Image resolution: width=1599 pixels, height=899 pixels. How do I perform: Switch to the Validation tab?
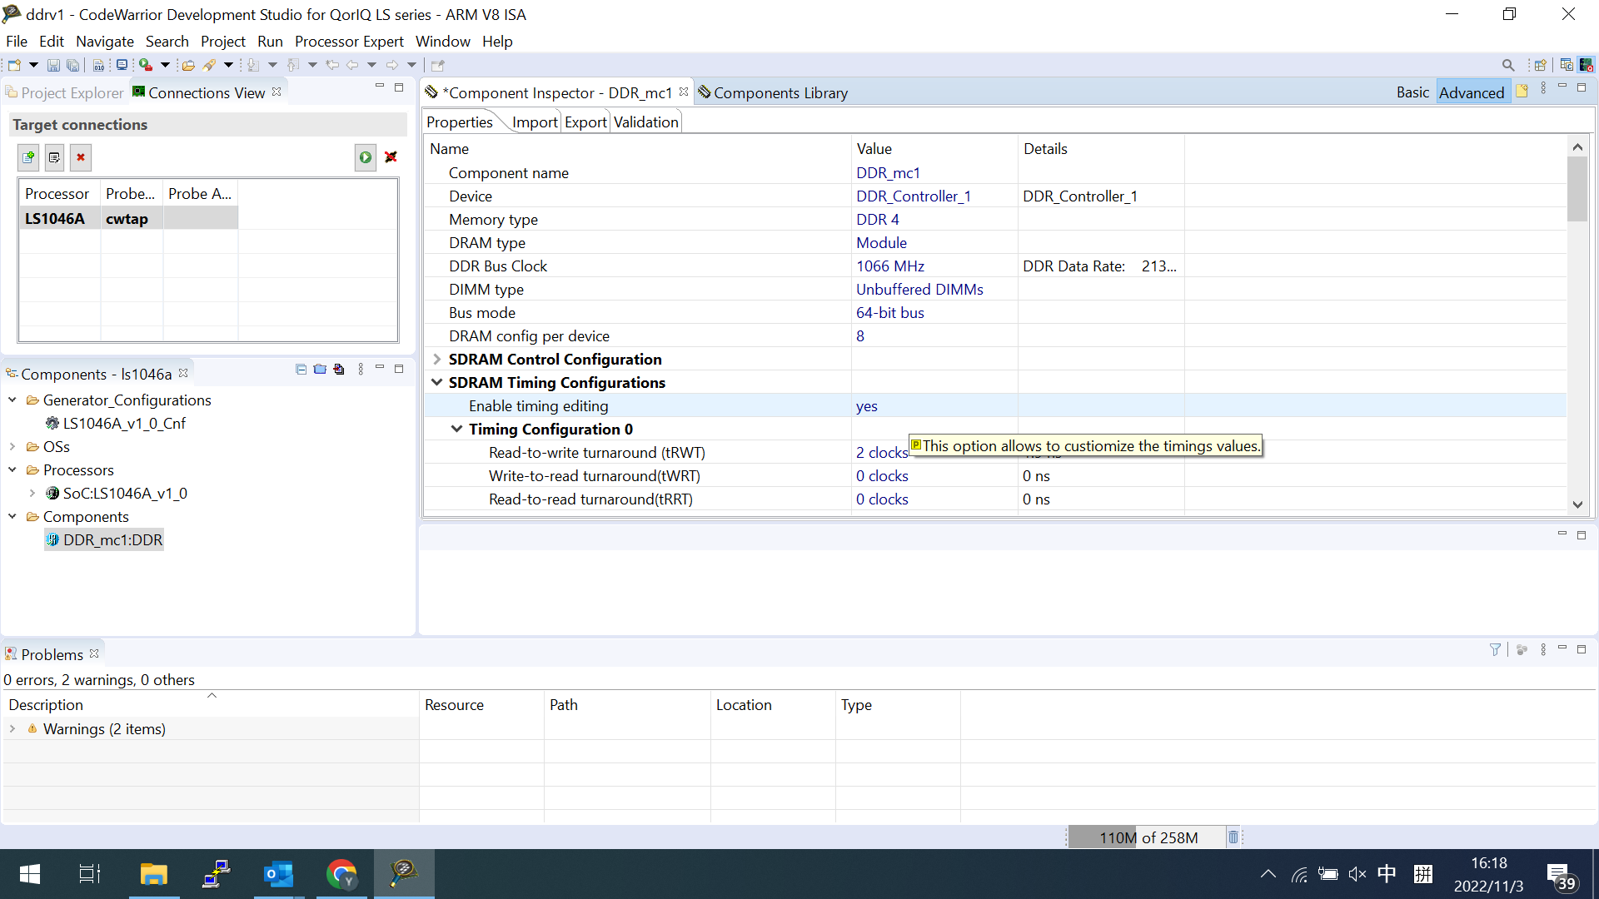click(645, 122)
